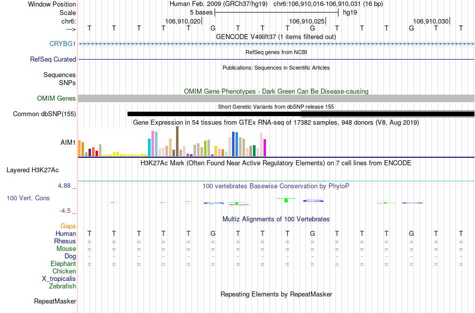Screen dimensions: 475x313
Task: Select the X_tropicalis alignment row label
Action: 59,279
